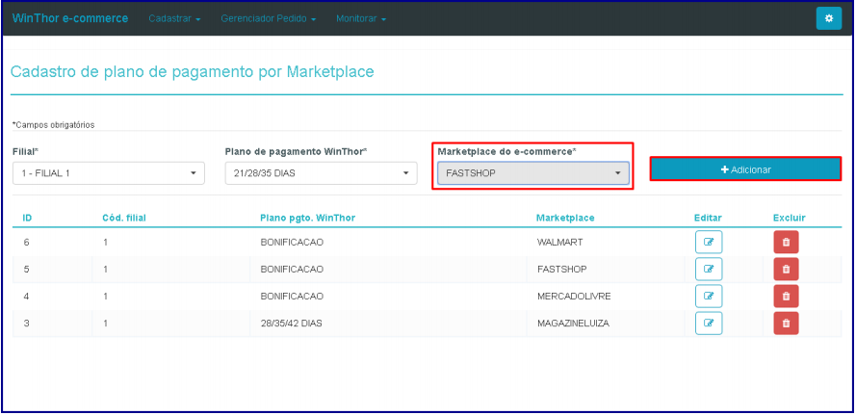This screenshot has width=856, height=415.
Task: Edit the MAGAZINELUIZA row entry
Action: 709,324
